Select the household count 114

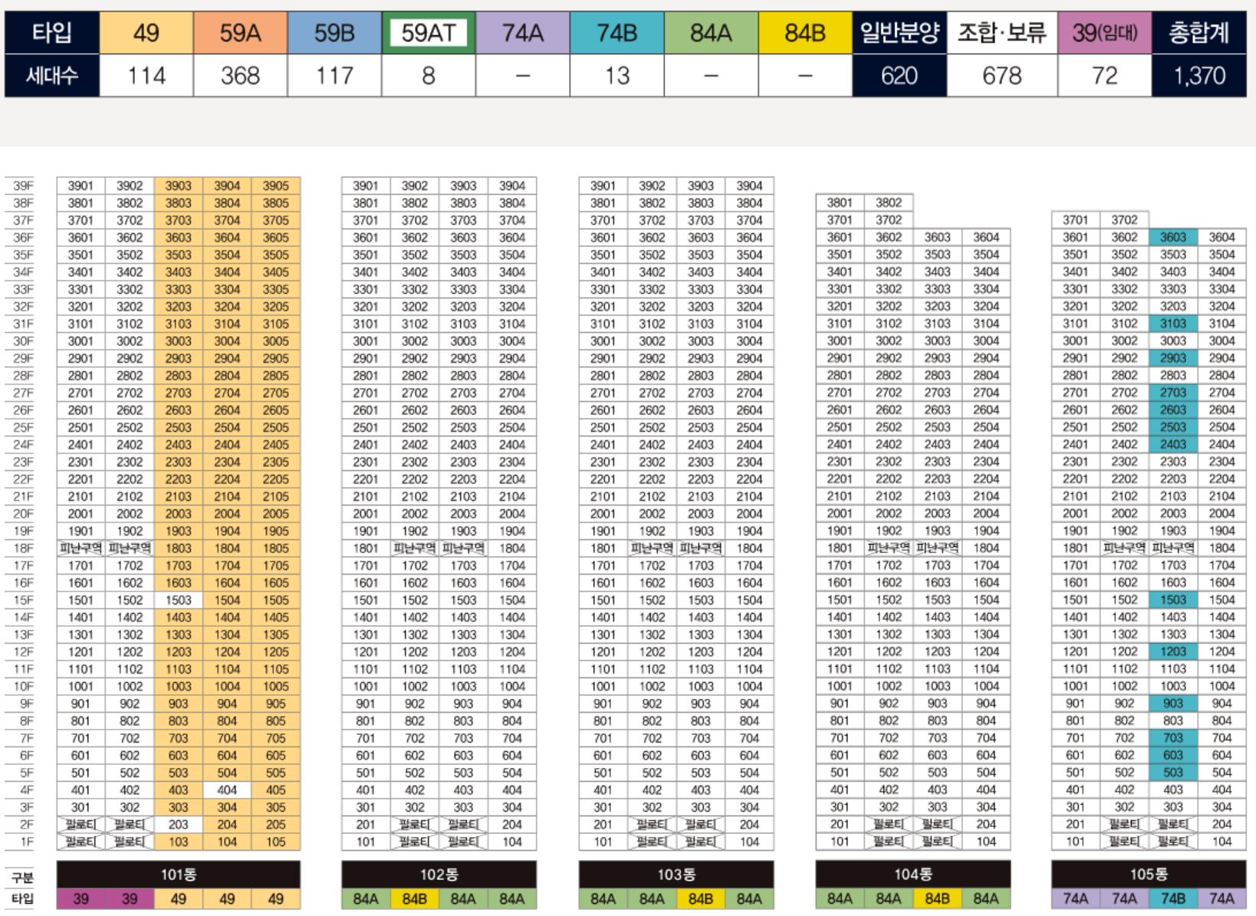point(146,75)
